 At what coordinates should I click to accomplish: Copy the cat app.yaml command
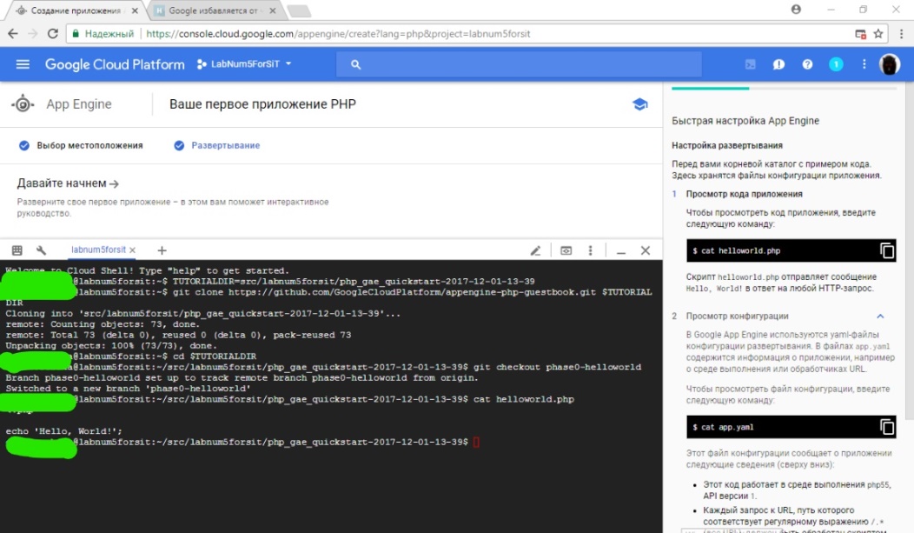[886, 428]
